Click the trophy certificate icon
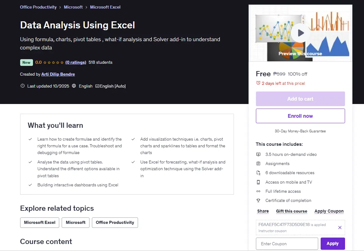This screenshot has height=251, width=364. (258, 200)
